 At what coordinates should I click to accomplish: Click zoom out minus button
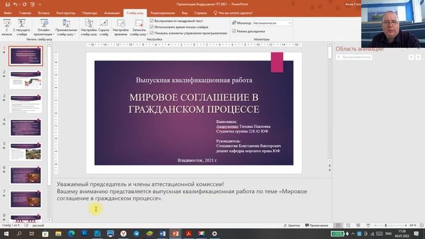pyautogui.click(x=375, y=225)
